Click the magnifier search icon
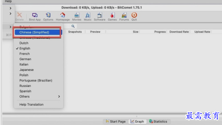222x125 pixels. 73,26
